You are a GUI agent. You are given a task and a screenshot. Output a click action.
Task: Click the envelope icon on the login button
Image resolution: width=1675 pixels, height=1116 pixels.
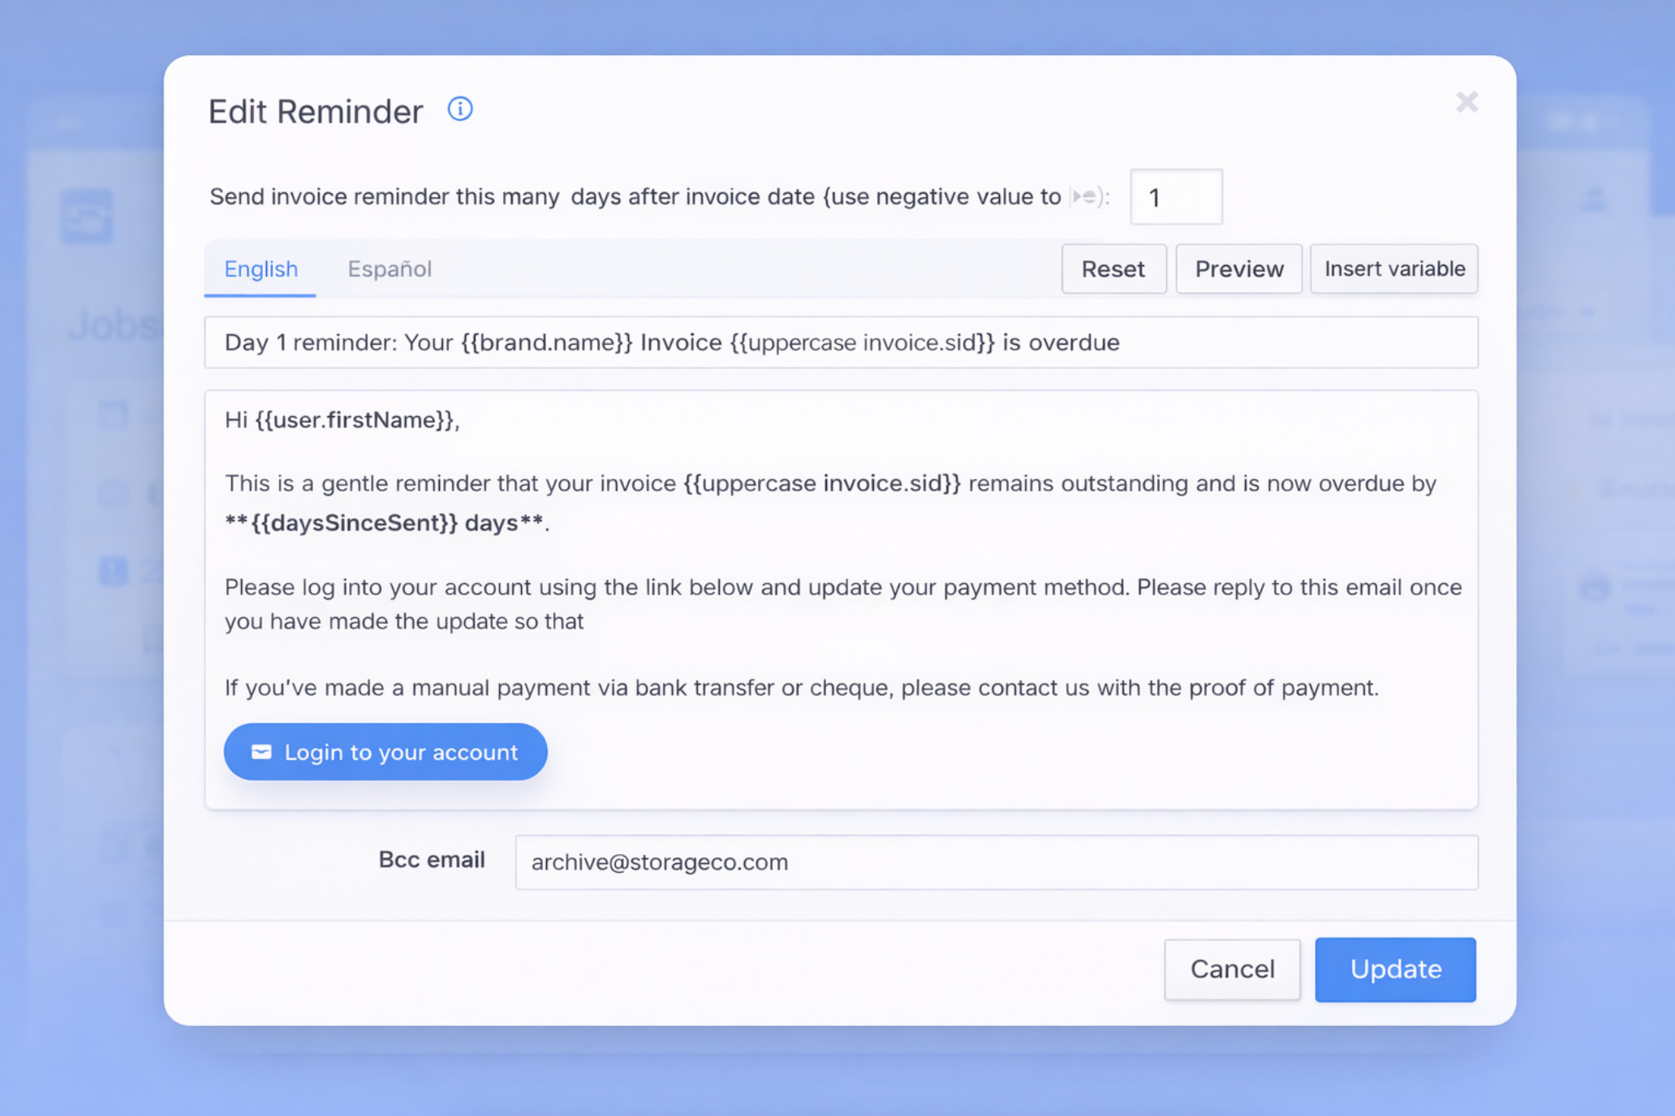click(x=261, y=752)
